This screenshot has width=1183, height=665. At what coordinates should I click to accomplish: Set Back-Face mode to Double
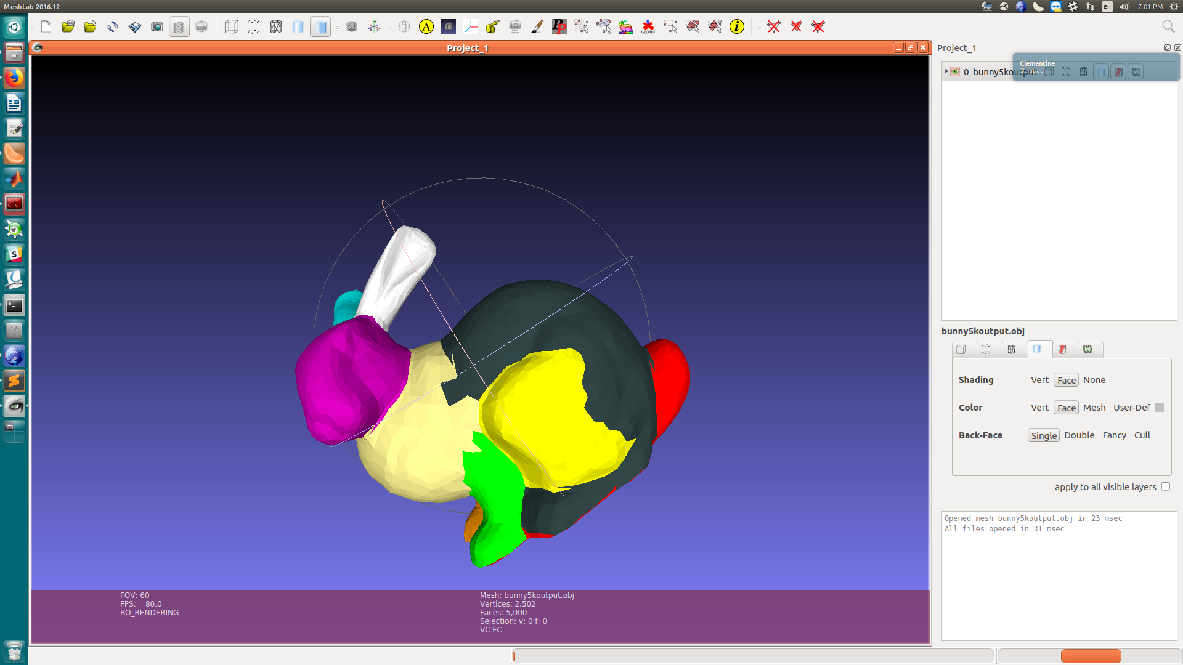[x=1079, y=435]
